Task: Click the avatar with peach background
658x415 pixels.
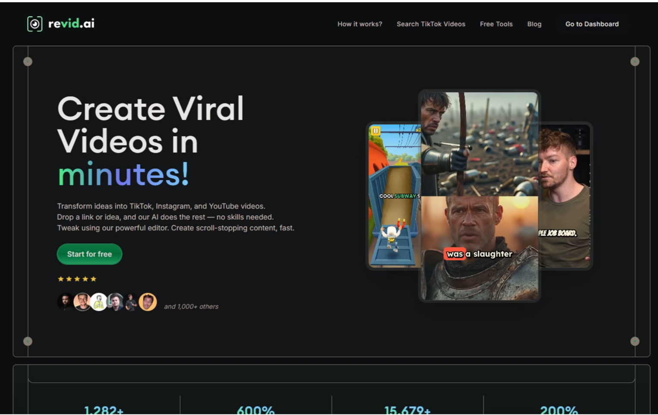Action: click(82, 302)
